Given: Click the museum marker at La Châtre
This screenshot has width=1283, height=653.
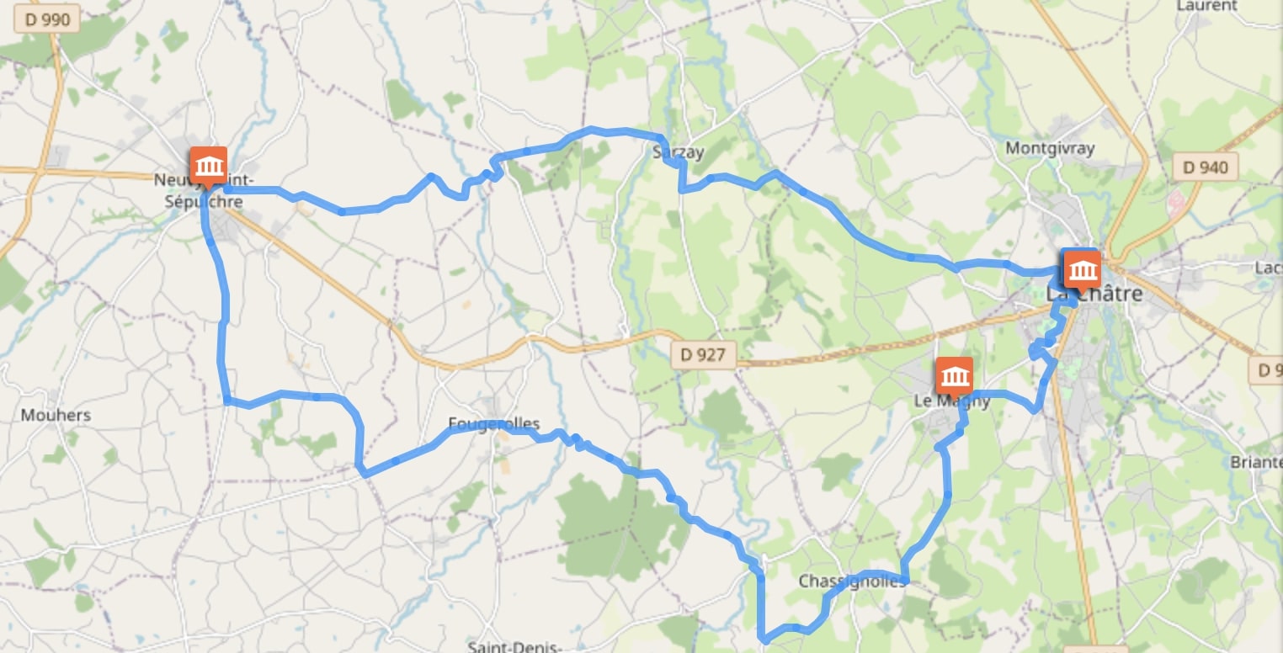Looking at the screenshot, I should coord(1082,270).
